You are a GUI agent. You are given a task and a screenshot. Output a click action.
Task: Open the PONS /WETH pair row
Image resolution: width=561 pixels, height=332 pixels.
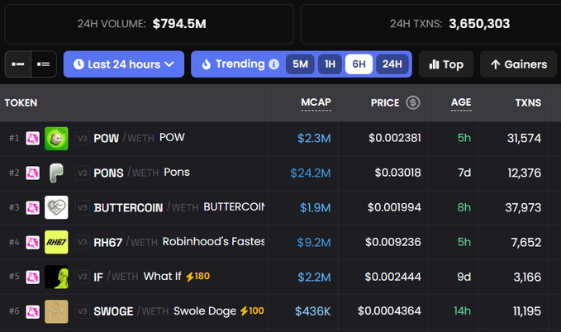[281, 173]
